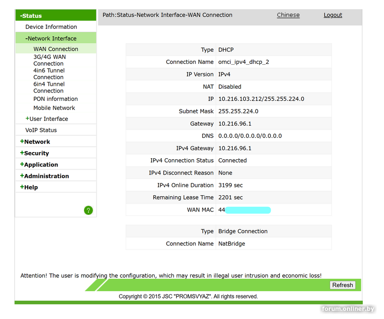This screenshot has height=319, width=384.
Task: Open Mobile Network page
Action: point(54,108)
